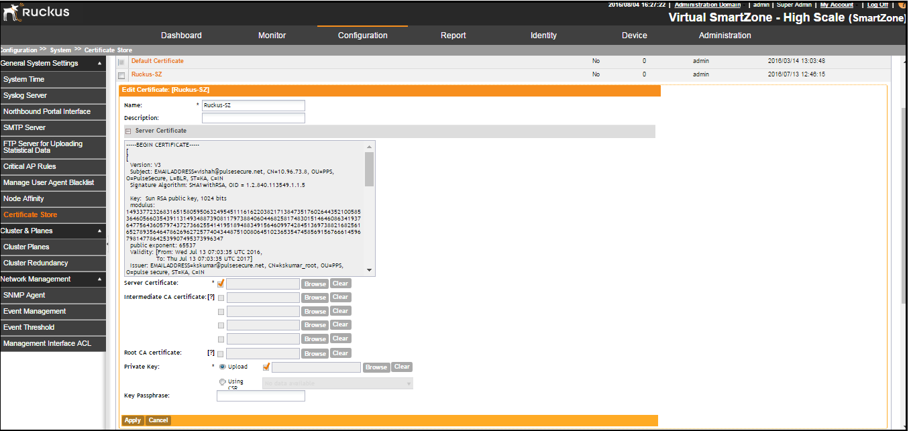This screenshot has height=431, width=909.
Task: Collapse the Server Certificate section minus icon
Action: [128, 131]
